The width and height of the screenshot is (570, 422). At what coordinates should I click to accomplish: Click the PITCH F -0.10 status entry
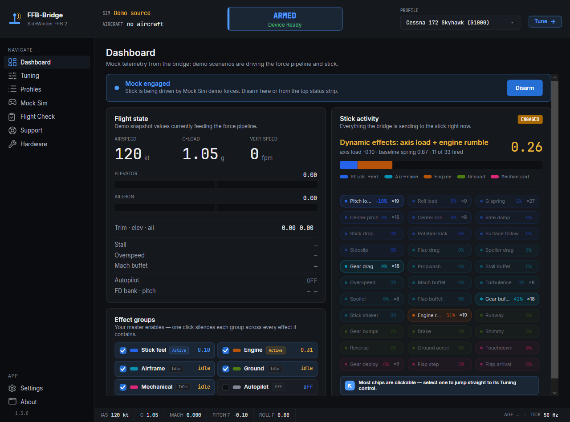[x=230, y=415]
